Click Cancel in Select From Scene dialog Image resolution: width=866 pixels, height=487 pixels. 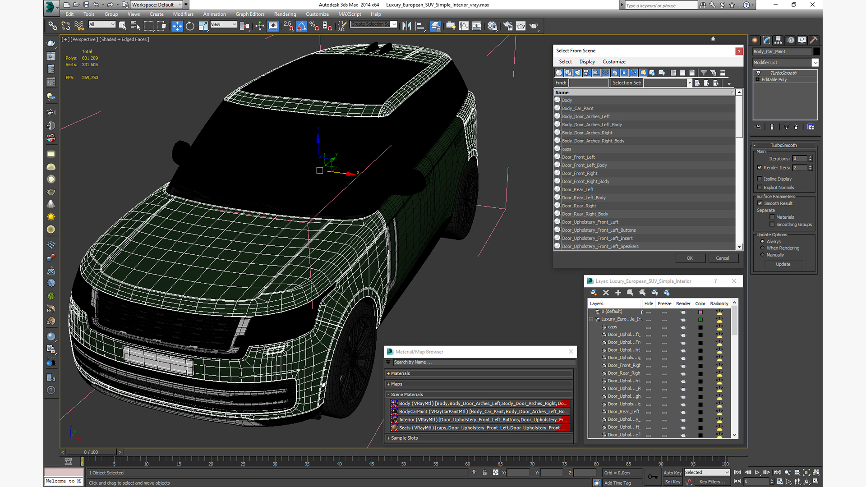click(x=723, y=258)
